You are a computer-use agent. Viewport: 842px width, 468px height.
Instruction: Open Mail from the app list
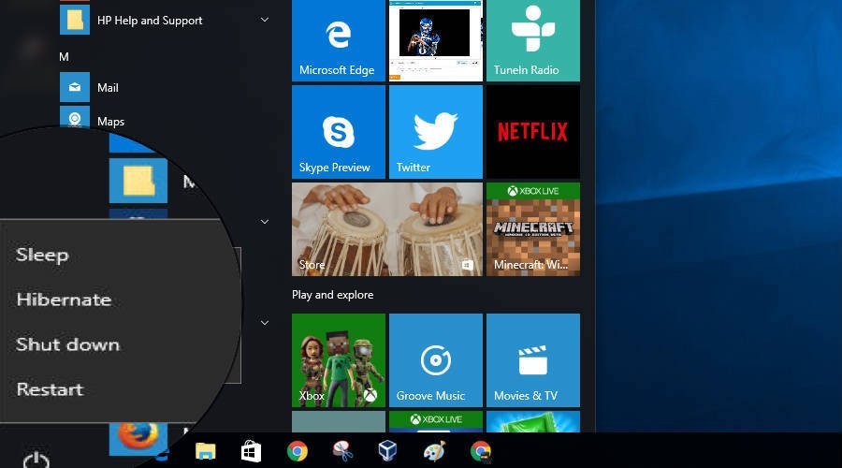tap(108, 87)
